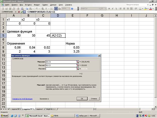Click the fill color bucket icon
The width and height of the screenshot is (157, 118).
click(x=145, y=9)
